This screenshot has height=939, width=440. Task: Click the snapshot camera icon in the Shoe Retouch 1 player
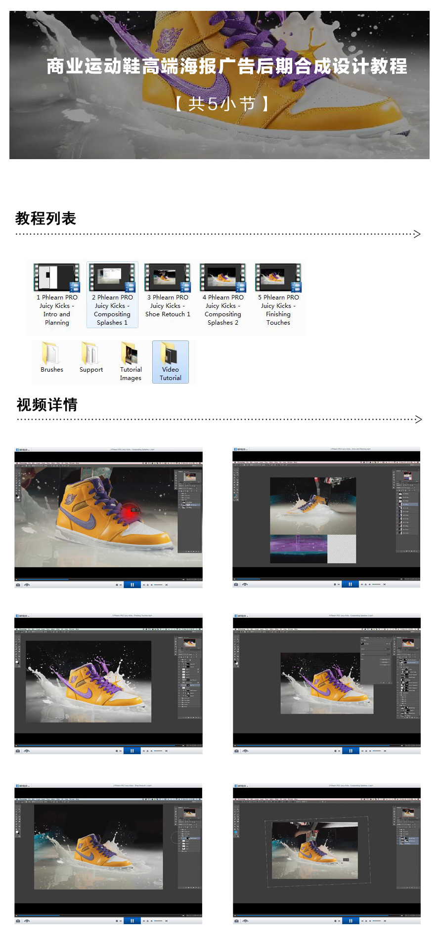point(18,921)
